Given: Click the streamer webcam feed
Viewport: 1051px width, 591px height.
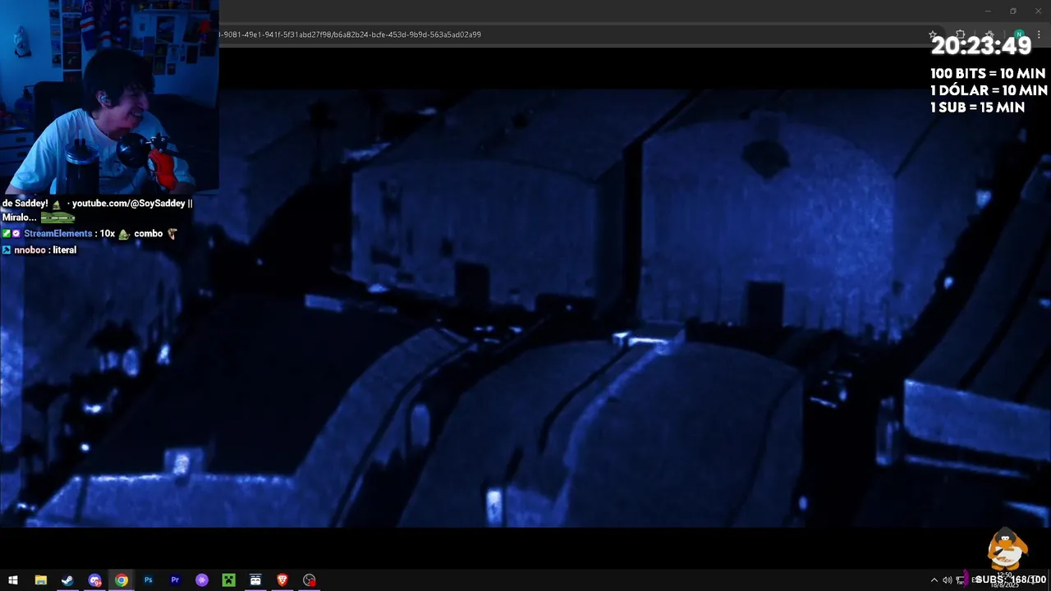Looking at the screenshot, I should point(109,97).
